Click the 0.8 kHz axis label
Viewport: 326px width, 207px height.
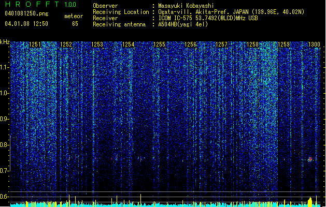[5, 145]
